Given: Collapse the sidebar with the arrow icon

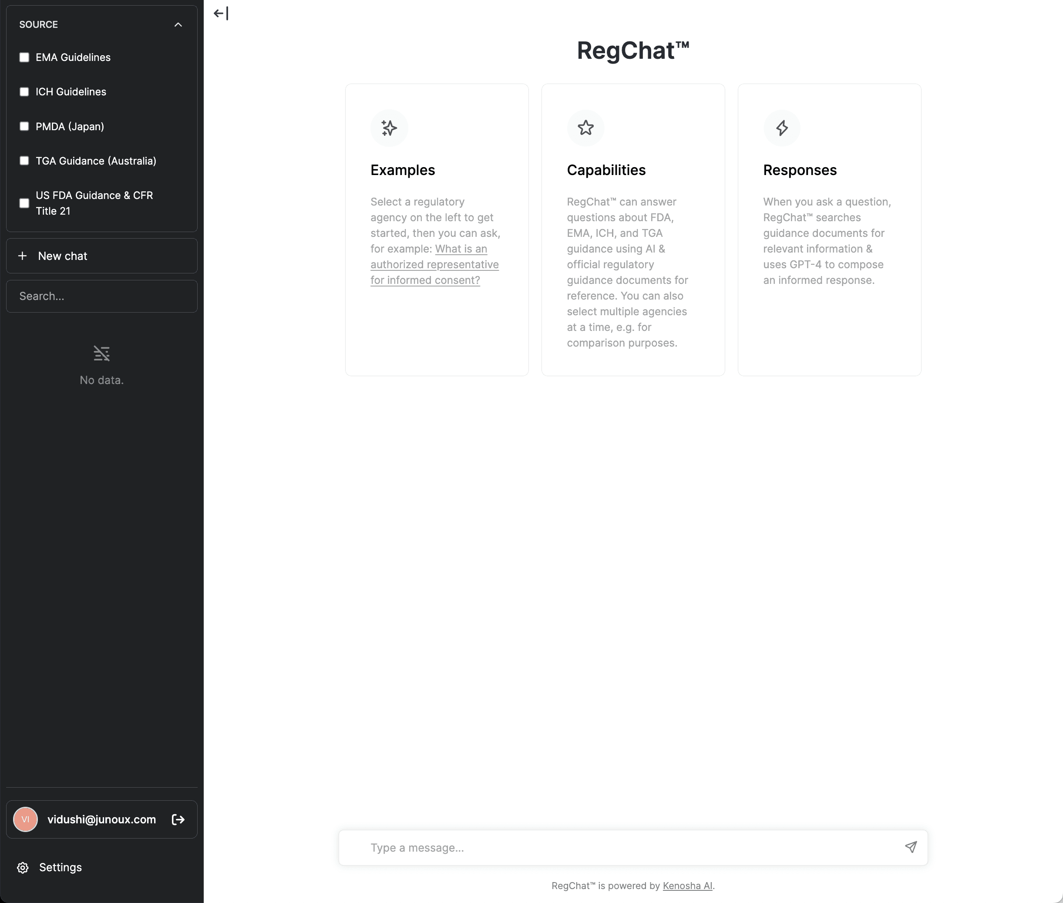Looking at the screenshot, I should pos(221,13).
